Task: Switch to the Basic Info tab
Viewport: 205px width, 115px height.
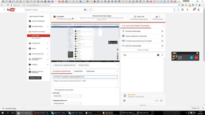Action: click(x=61, y=71)
